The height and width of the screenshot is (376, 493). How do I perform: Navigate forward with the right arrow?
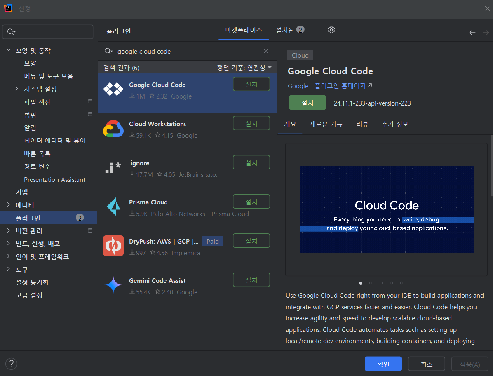click(x=486, y=33)
